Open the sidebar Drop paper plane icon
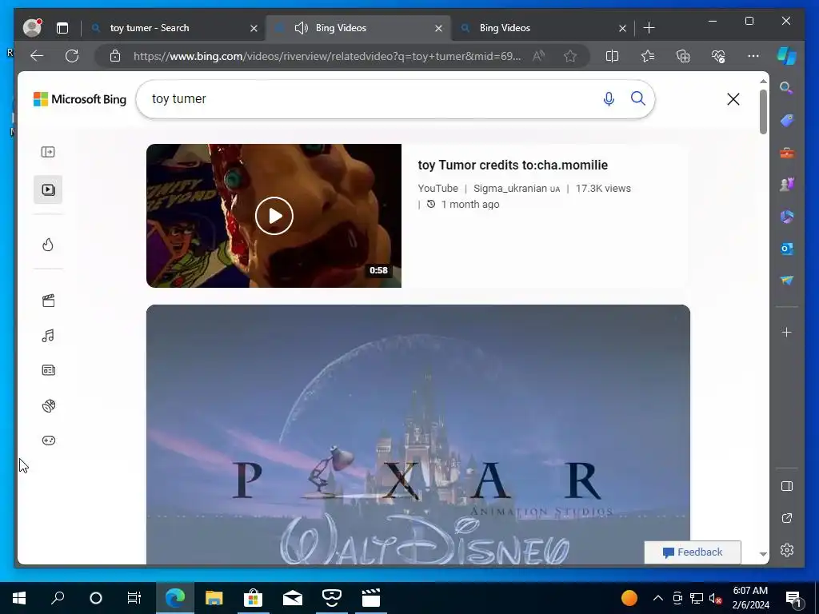819x614 pixels. click(787, 281)
